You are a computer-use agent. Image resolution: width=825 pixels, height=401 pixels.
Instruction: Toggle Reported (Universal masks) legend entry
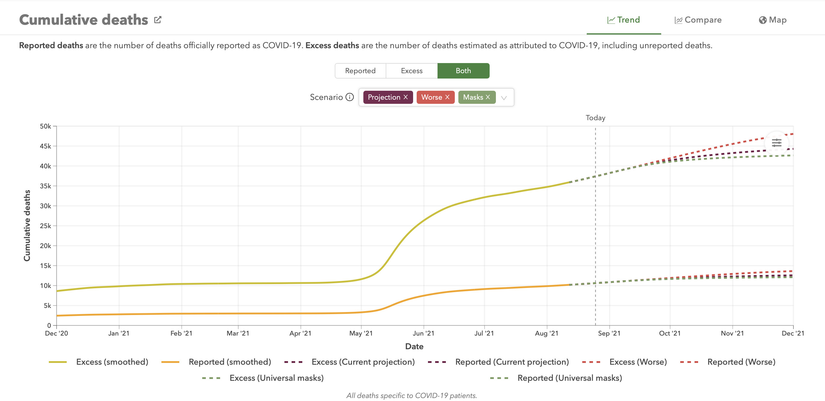click(x=569, y=378)
